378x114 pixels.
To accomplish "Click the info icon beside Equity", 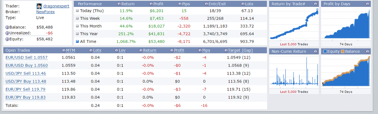I will point(7,39).
